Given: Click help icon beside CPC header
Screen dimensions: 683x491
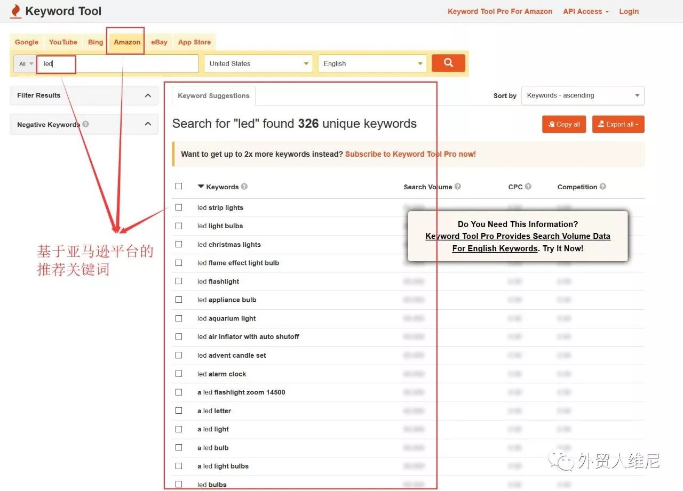Looking at the screenshot, I should (528, 187).
